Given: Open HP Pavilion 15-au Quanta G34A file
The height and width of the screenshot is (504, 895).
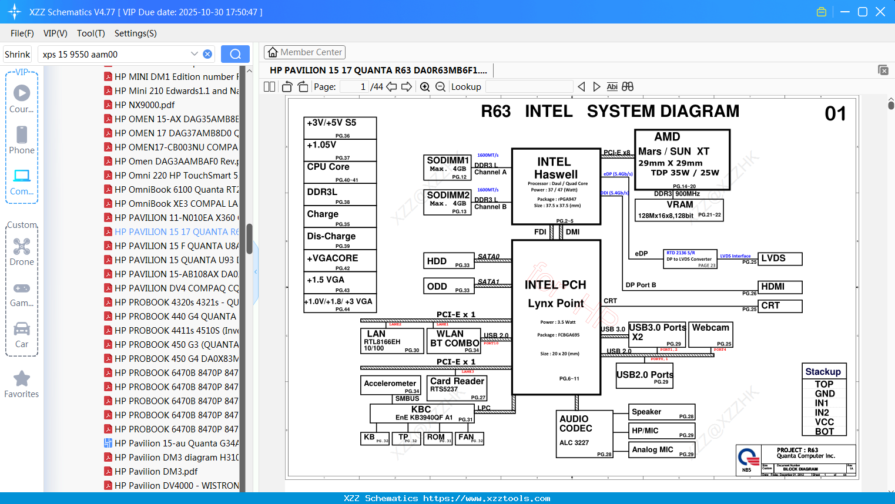Looking at the screenshot, I should tap(172, 443).
